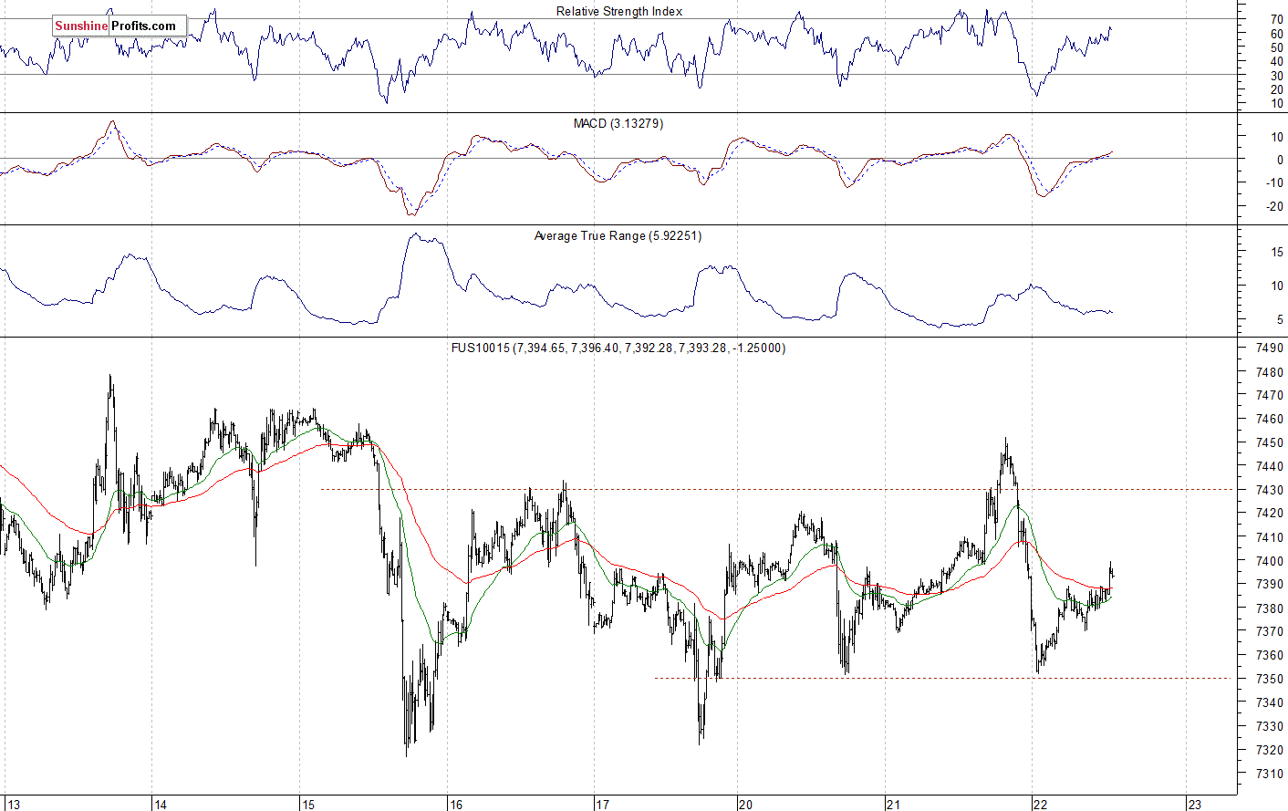1288x811 pixels.
Task: Click the ATR 5 axis label
Action: (1280, 320)
